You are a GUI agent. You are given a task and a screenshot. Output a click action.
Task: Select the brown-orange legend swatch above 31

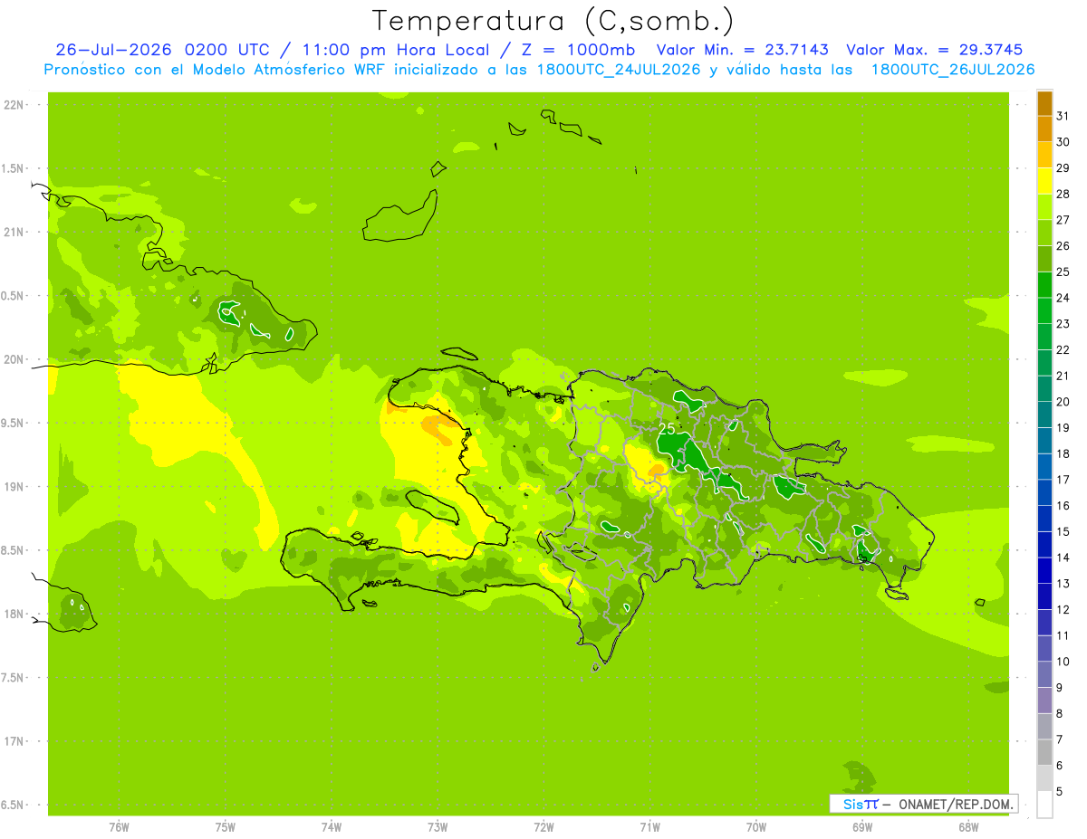[x=1044, y=103]
